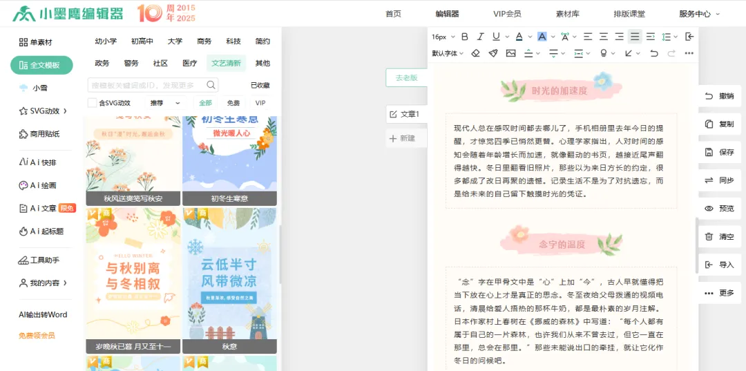Viewport: 746px width, 371px height.
Task: Click the letter spacing icon
Action: (x=565, y=37)
